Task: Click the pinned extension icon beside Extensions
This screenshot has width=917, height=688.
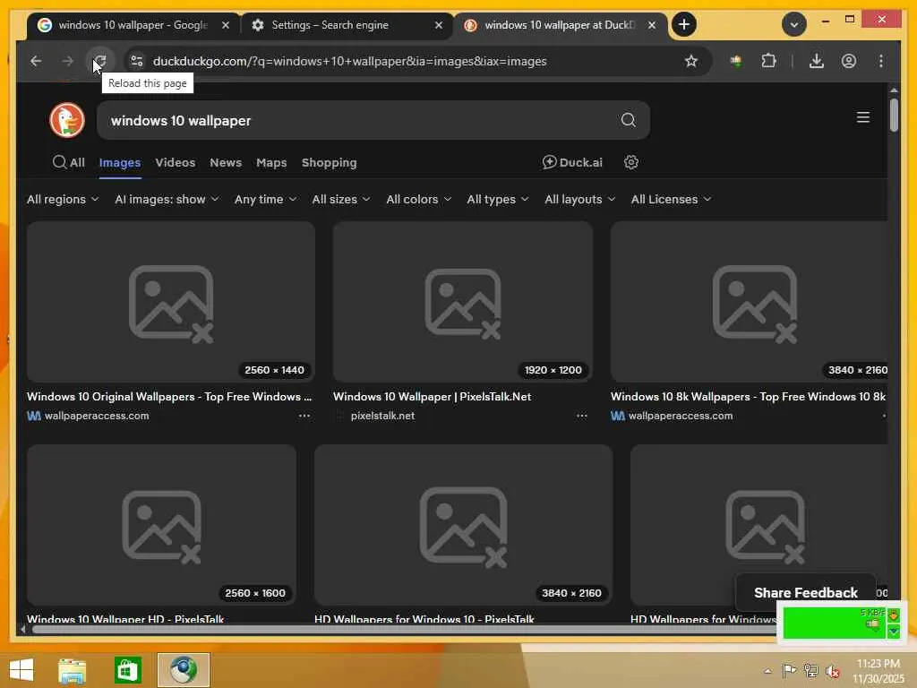Action: 736,61
